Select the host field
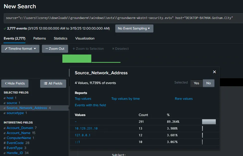This screenshot has height=156, width=243. (x=10, y=98)
